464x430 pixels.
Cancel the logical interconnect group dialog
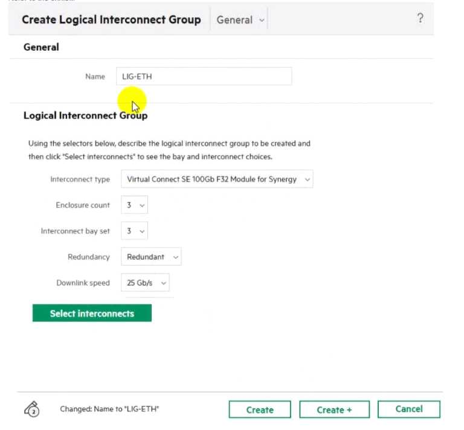[409, 409]
